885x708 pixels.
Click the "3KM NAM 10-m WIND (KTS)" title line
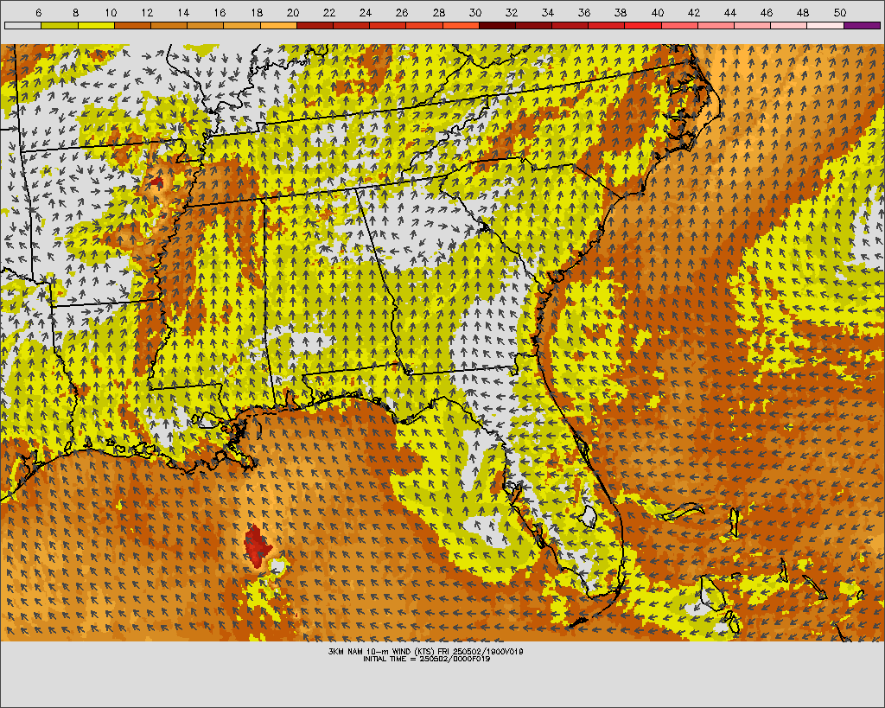[425, 651]
